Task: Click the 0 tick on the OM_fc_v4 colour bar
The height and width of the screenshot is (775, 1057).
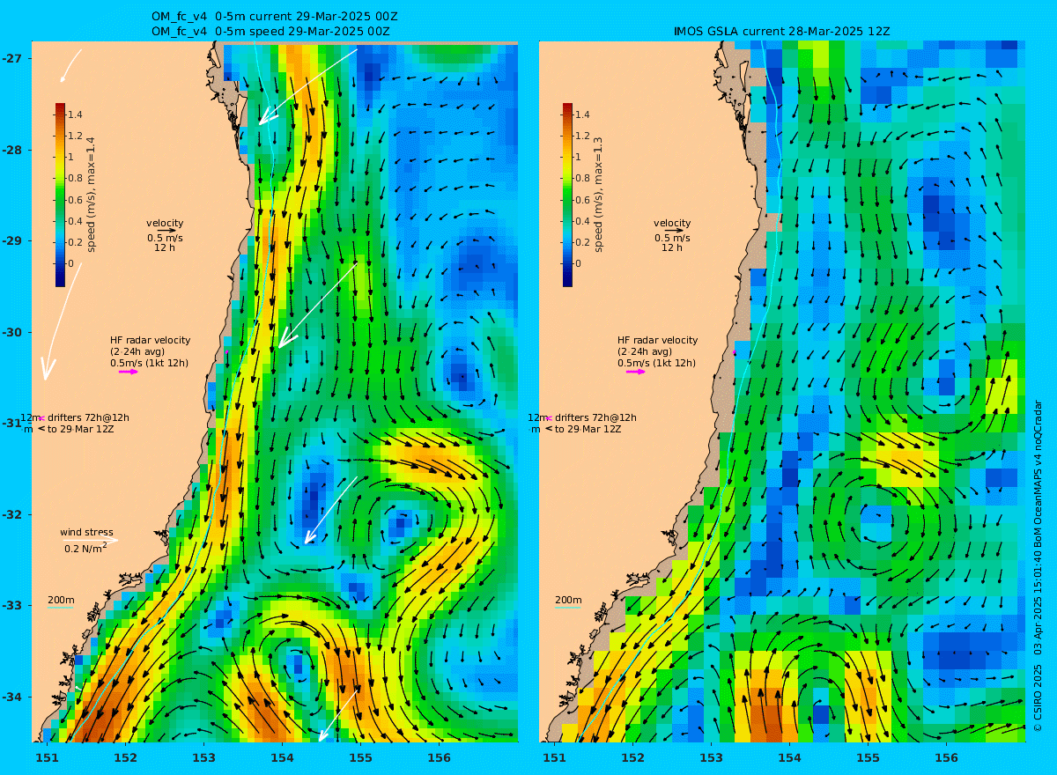Action: [71, 262]
